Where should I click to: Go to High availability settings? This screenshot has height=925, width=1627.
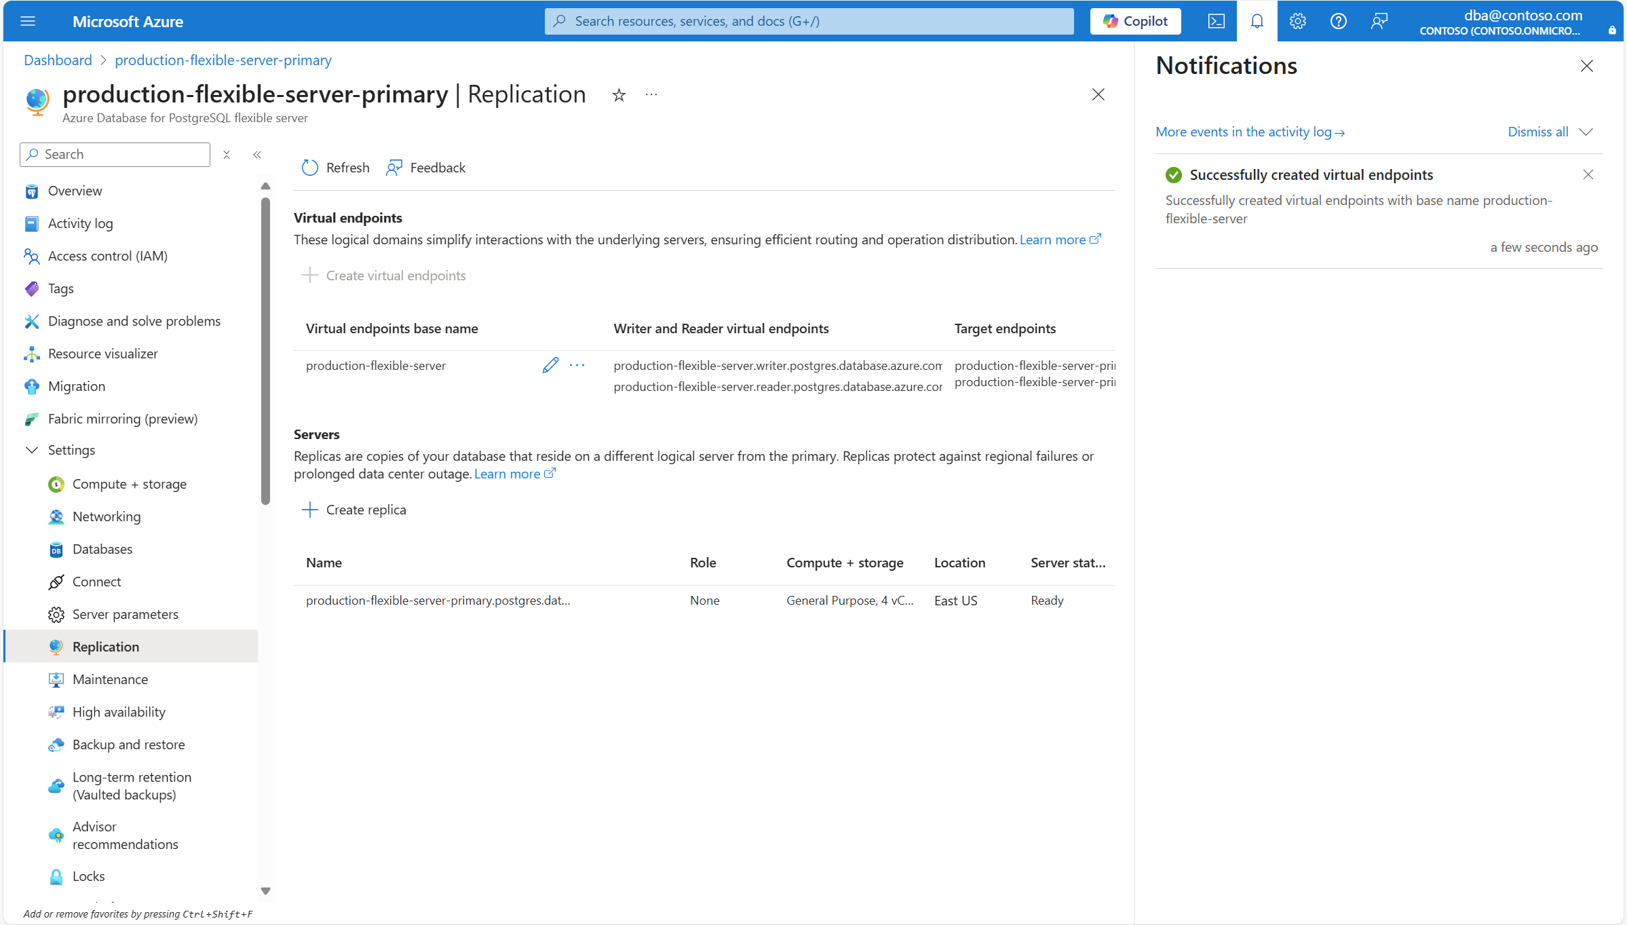coord(119,712)
